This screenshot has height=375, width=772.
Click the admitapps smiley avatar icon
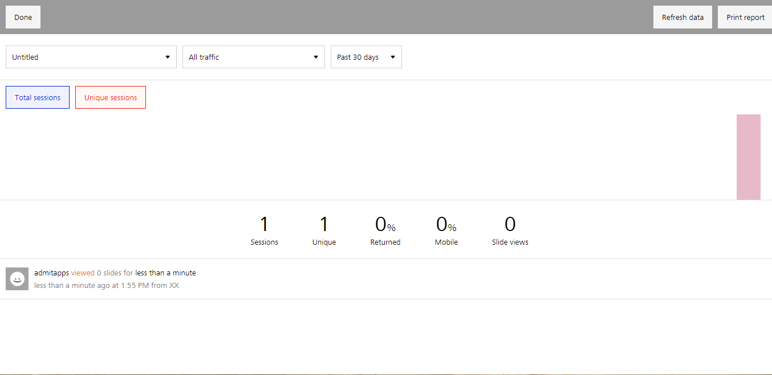[x=17, y=279]
